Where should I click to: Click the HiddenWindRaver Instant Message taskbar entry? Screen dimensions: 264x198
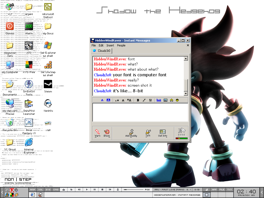[177, 195]
